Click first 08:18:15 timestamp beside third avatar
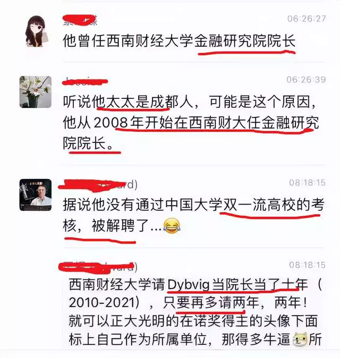This screenshot has width=340, height=358. [307, 183]
